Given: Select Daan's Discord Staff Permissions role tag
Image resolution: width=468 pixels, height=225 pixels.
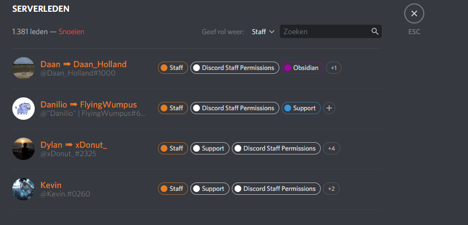Looking at the screenshot, I should coord(235,68).
